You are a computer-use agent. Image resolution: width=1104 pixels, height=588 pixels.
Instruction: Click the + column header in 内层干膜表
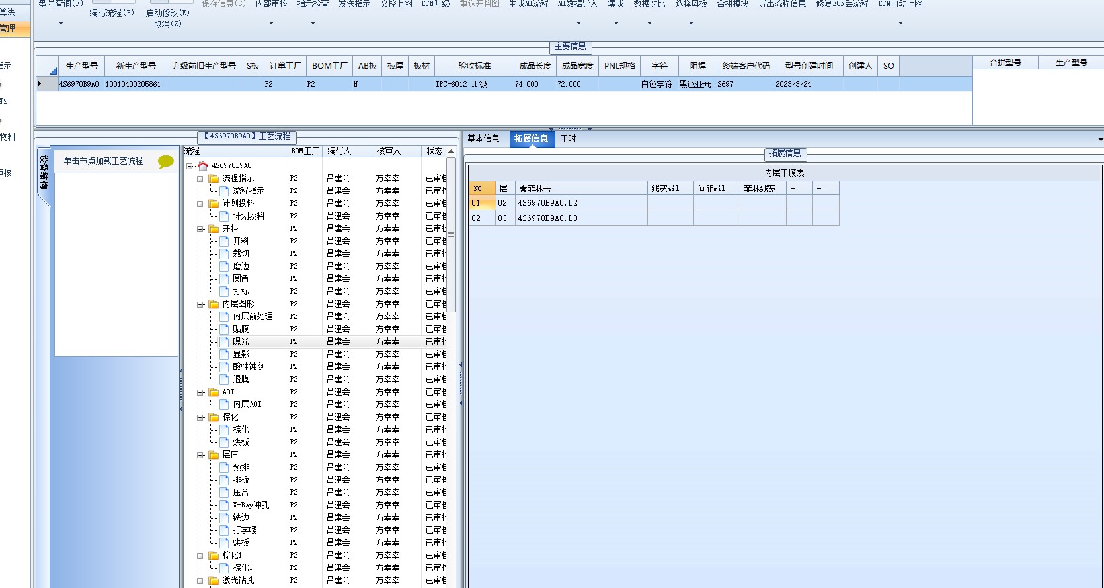click(799, 189)
